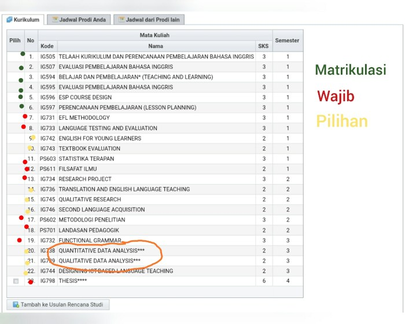
Task: Select PERENCANAAN PEMBELAJARAN (LESSON PLANNING) row
Action: tap(155, 108)
